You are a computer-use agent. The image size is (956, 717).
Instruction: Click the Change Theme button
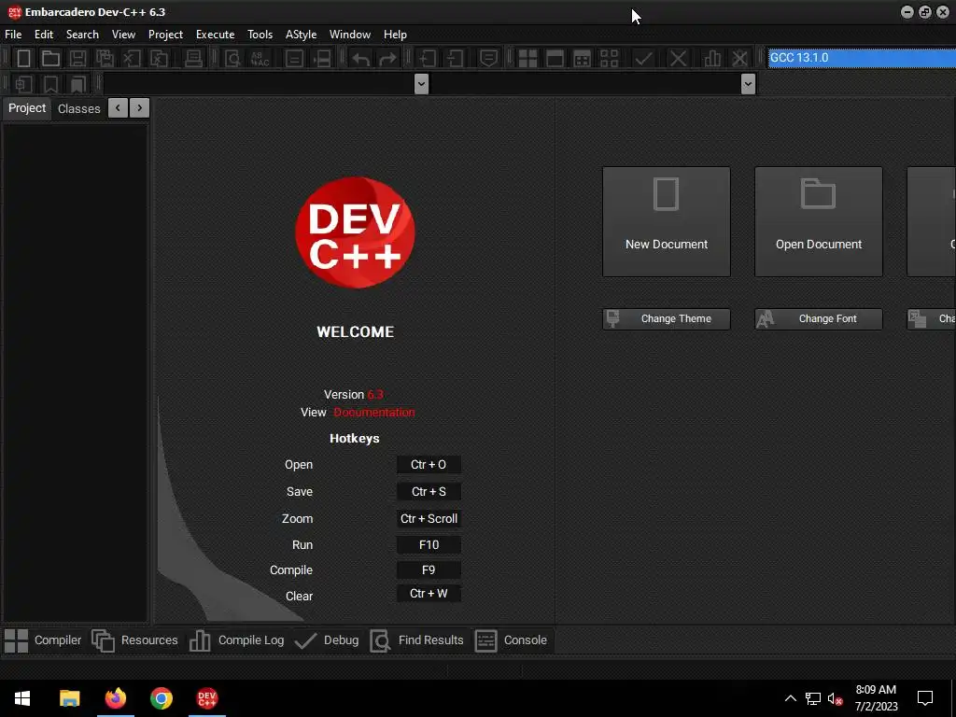pyautogui.click(x=667, y=319)
